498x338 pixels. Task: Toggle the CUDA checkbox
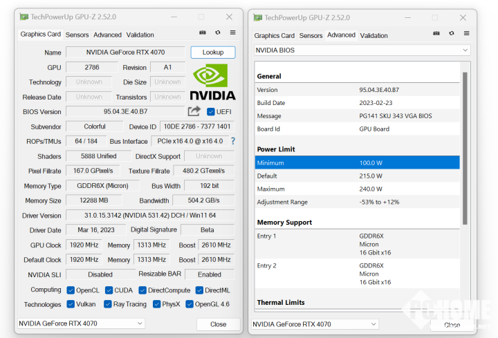(x=109, y=290)
